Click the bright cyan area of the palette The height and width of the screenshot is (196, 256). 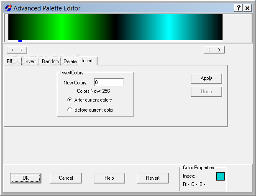[169, 27]
